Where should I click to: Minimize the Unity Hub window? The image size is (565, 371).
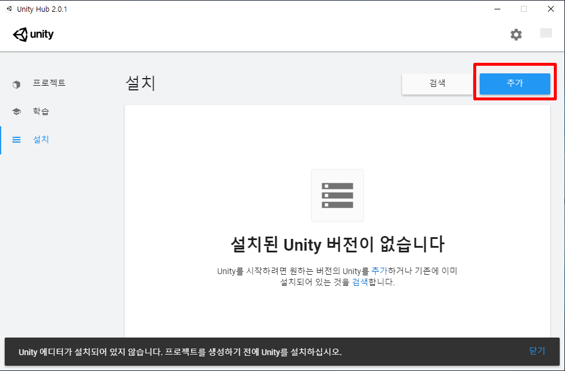pyautogui.click(x=497, y=9)
